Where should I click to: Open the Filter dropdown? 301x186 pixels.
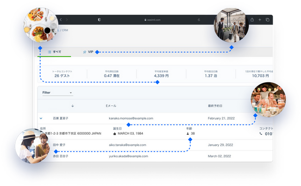(57, 93)
